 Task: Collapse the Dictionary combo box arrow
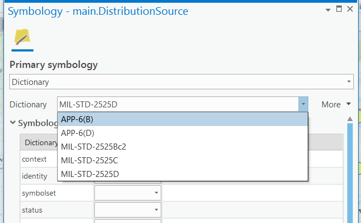click(303, 104)
